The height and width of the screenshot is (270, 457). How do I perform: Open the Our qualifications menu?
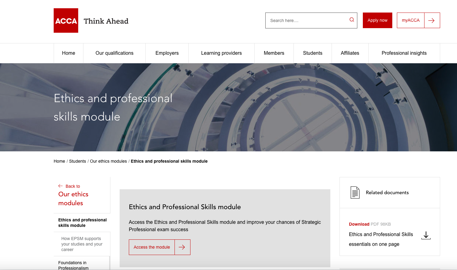[114, 53]
